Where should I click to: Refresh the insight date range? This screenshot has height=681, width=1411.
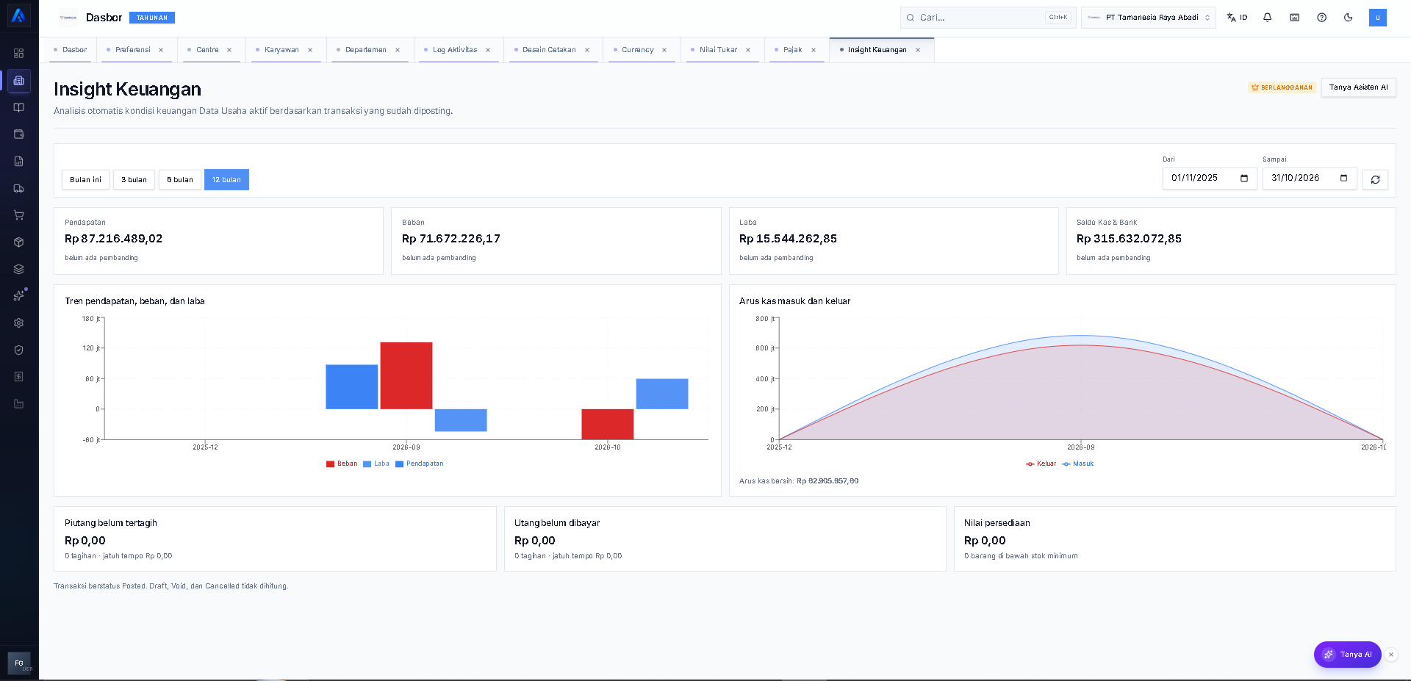coord(1375,180)
